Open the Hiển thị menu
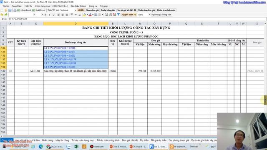 click(28, 6)
